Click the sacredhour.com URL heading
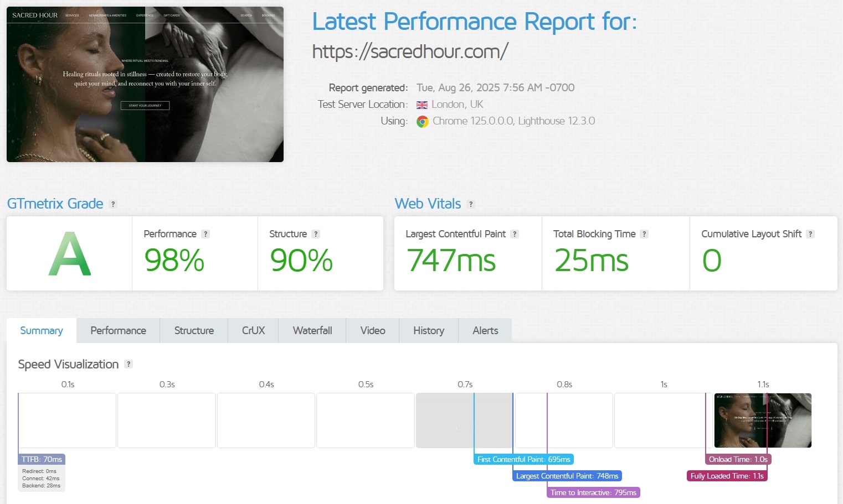843x504 pixels. point(410,51)
